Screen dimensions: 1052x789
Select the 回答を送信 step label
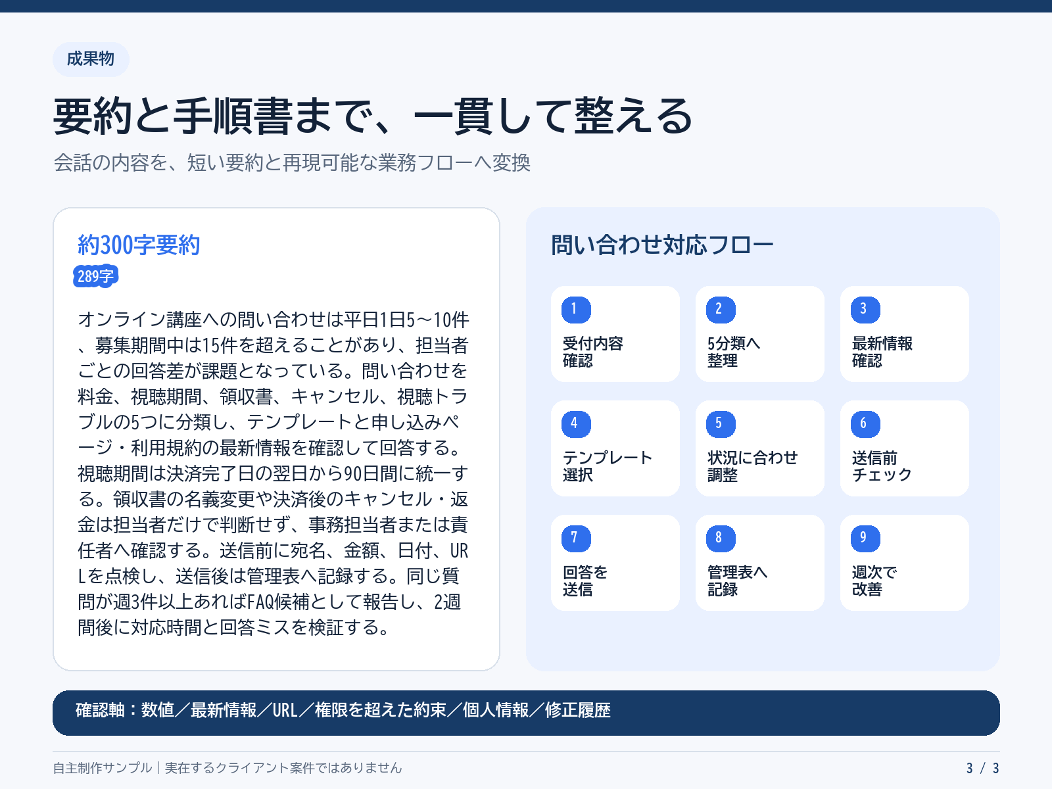[x=585, y=581]
